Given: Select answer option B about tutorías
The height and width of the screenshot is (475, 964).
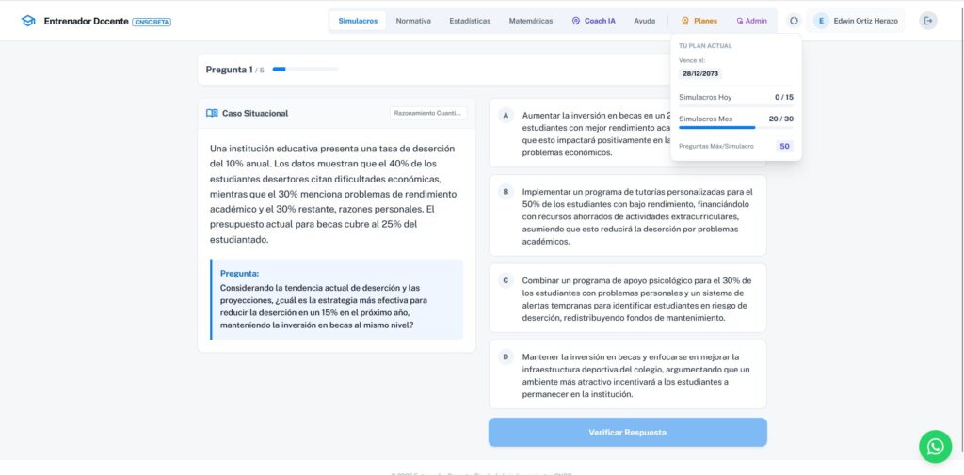Looking at the screenshot, I should click(627, 215).
